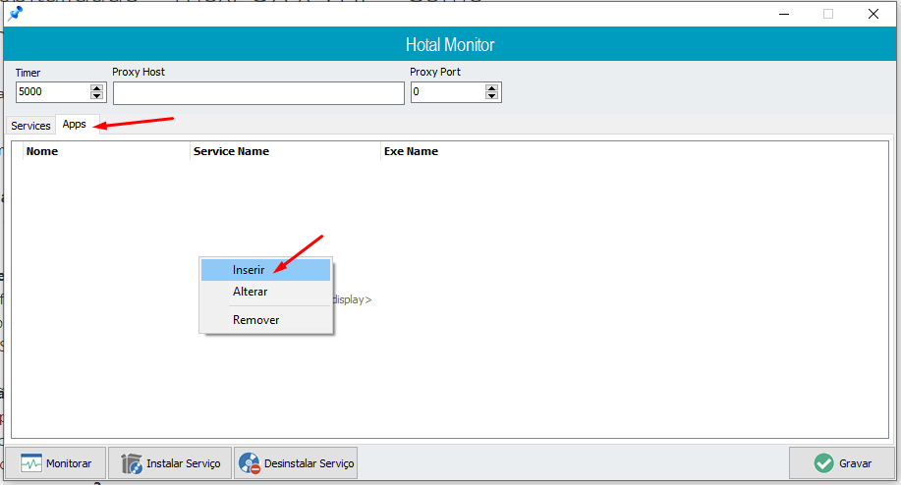
Task: Click the Instalar Serviço button
Action: 170,463
